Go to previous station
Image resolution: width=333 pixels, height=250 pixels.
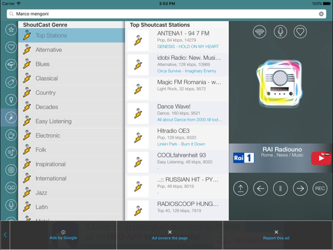click(261, 188)
